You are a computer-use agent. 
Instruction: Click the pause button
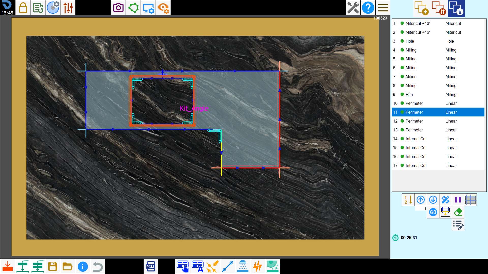pyautogui.click(x=458, y=200)
